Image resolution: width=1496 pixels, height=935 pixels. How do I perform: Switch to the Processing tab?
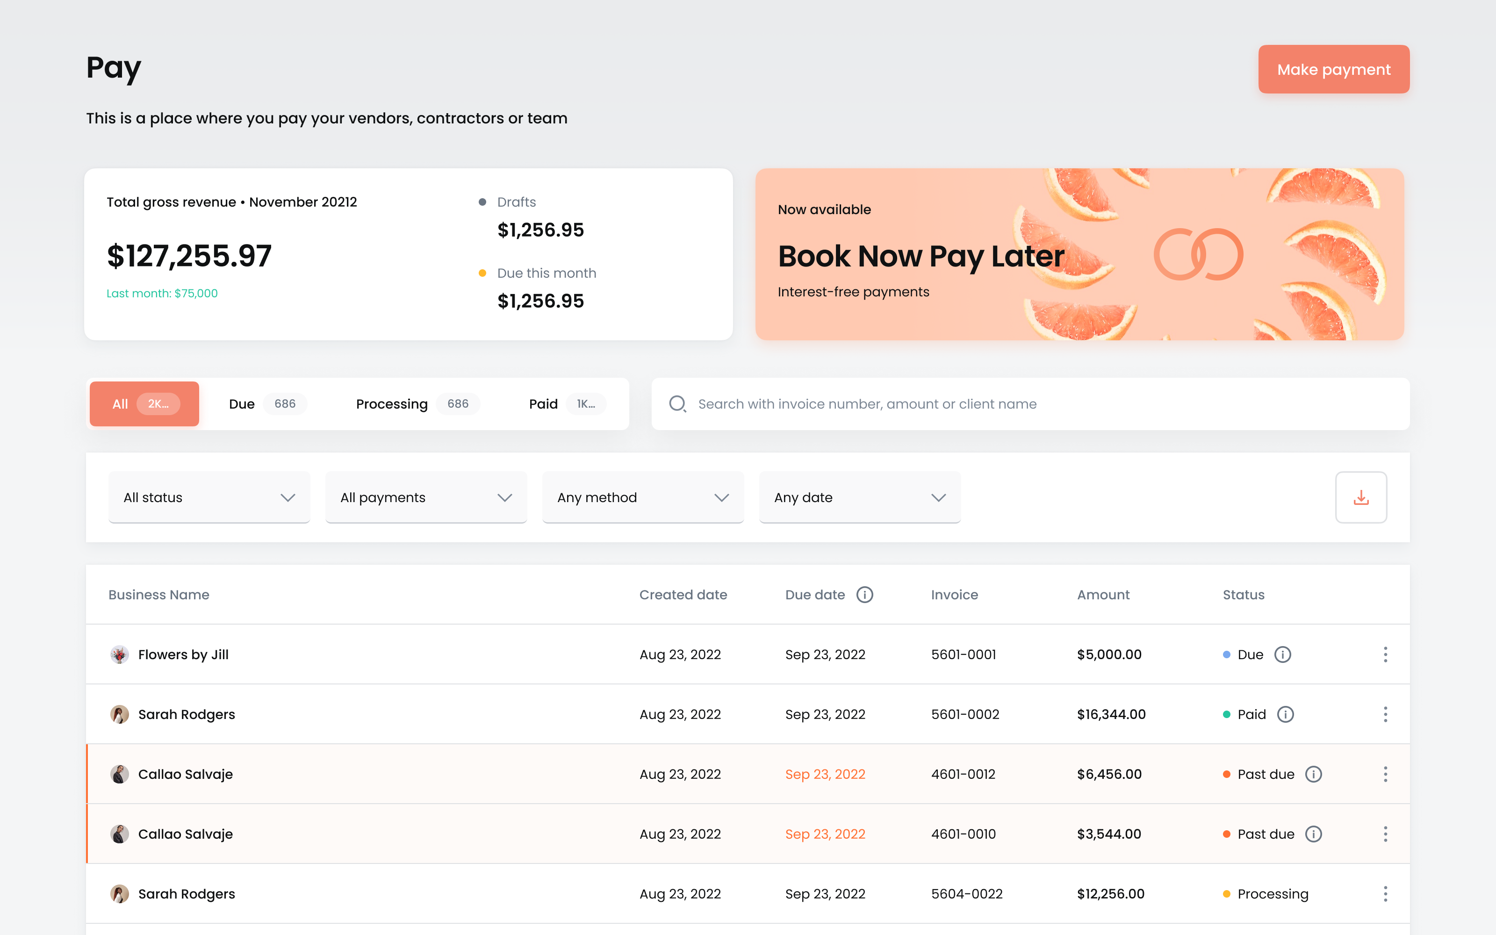point(417,404)
